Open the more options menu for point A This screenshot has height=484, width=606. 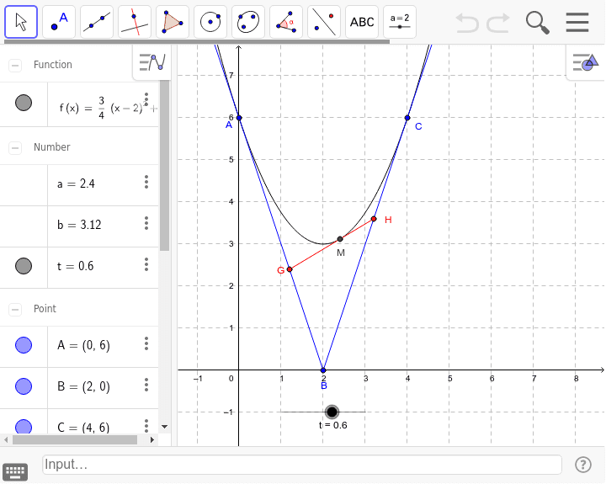146,343
